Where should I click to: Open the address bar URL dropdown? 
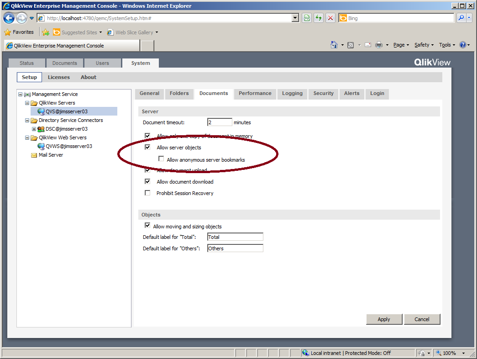tap(295, 18)
